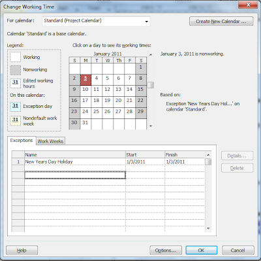Choose January 14 in the calendar
The width and height of the screenshot is (261, 261).
pos(130,91)
